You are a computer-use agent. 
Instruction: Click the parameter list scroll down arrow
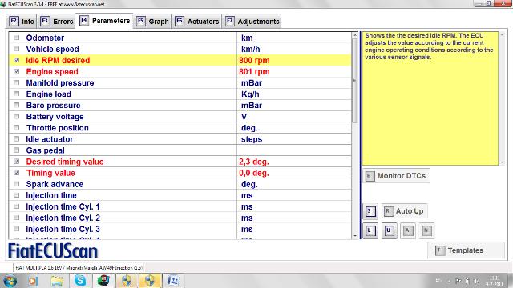pos(355,236)
